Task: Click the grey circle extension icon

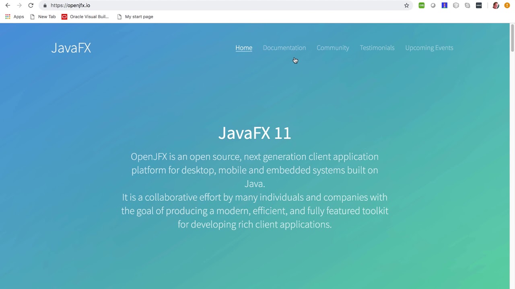Action: click(x=433, y=5)
